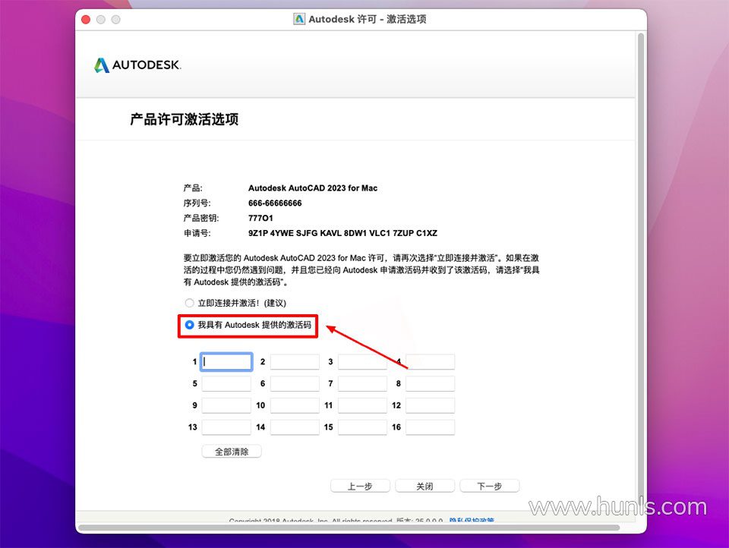Click request code '9Z1P 4YWE SJFG KAVL...' text

(342, 233)
